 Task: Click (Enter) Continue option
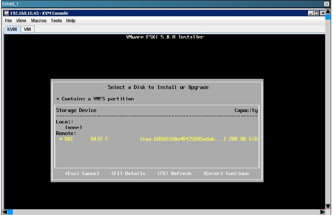pos(226,174)
